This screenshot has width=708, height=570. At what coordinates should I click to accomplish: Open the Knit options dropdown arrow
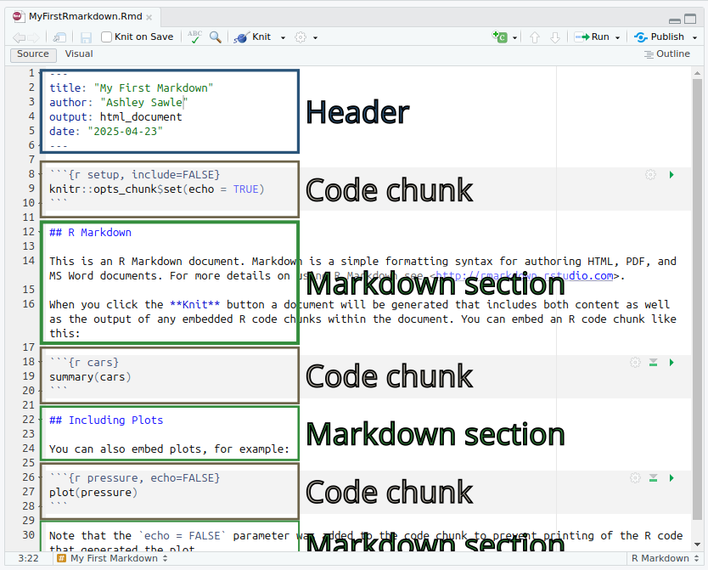click(x=283, y=37)
